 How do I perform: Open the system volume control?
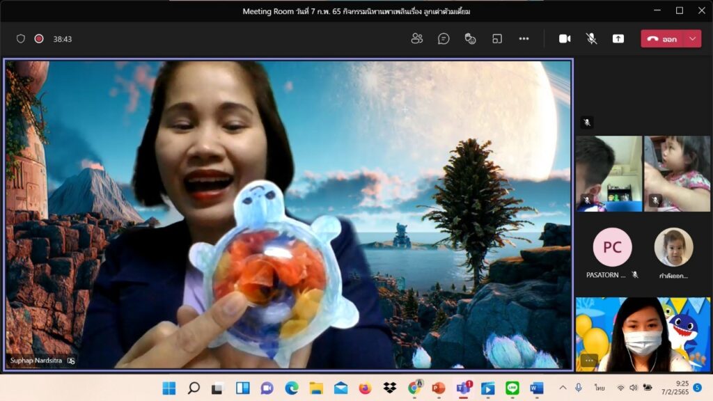pyautogui.click(x=633, y=388)
